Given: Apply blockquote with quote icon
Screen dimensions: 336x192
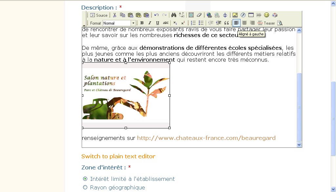Looking at the screenshot, I should pos(226,23).
